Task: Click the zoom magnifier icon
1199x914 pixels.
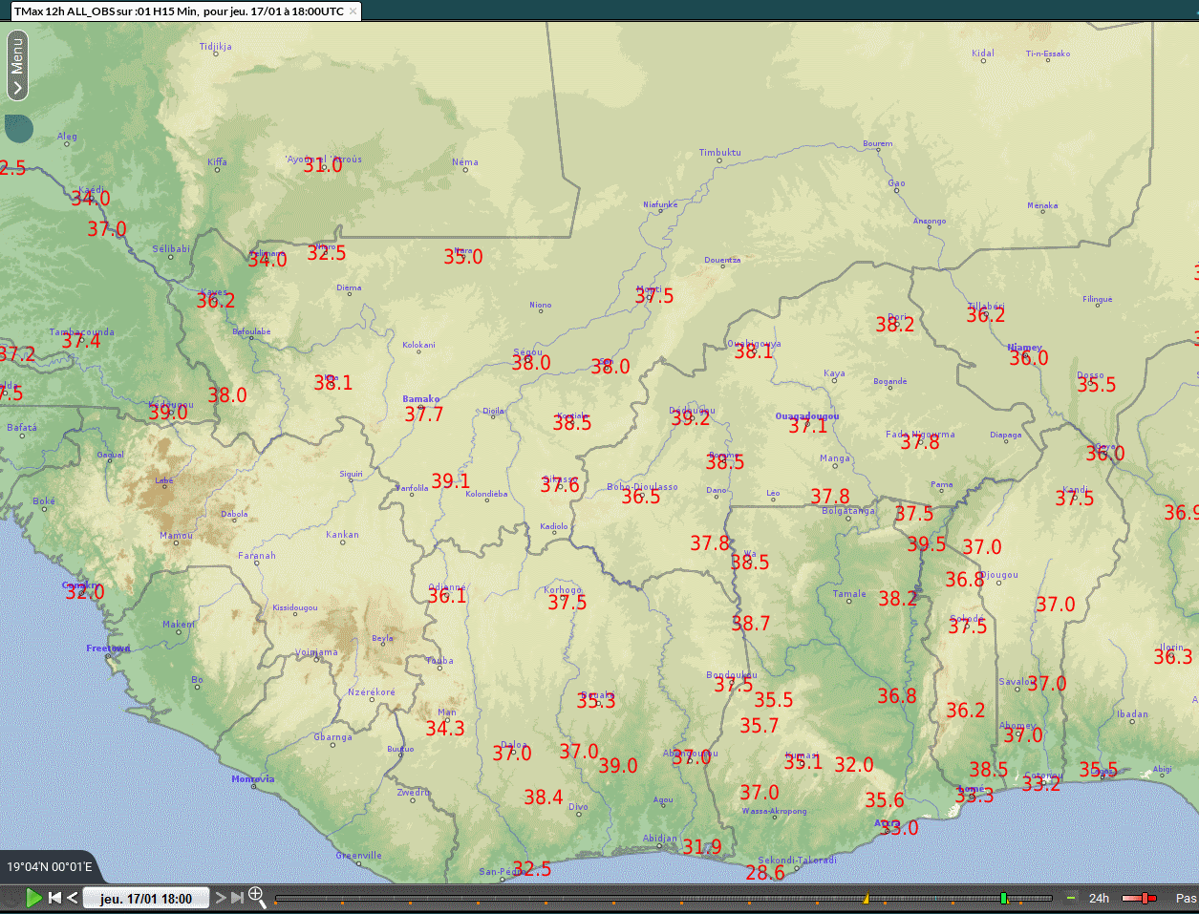Action: pyautogui.click(x=257, y=897)
